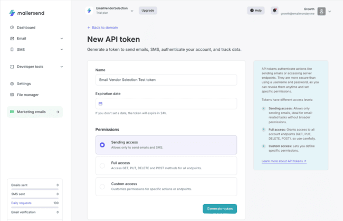The width and height of the screenshot is (343, 221).
Task: Click the mailersend logo
Action: tap(27, 13)
